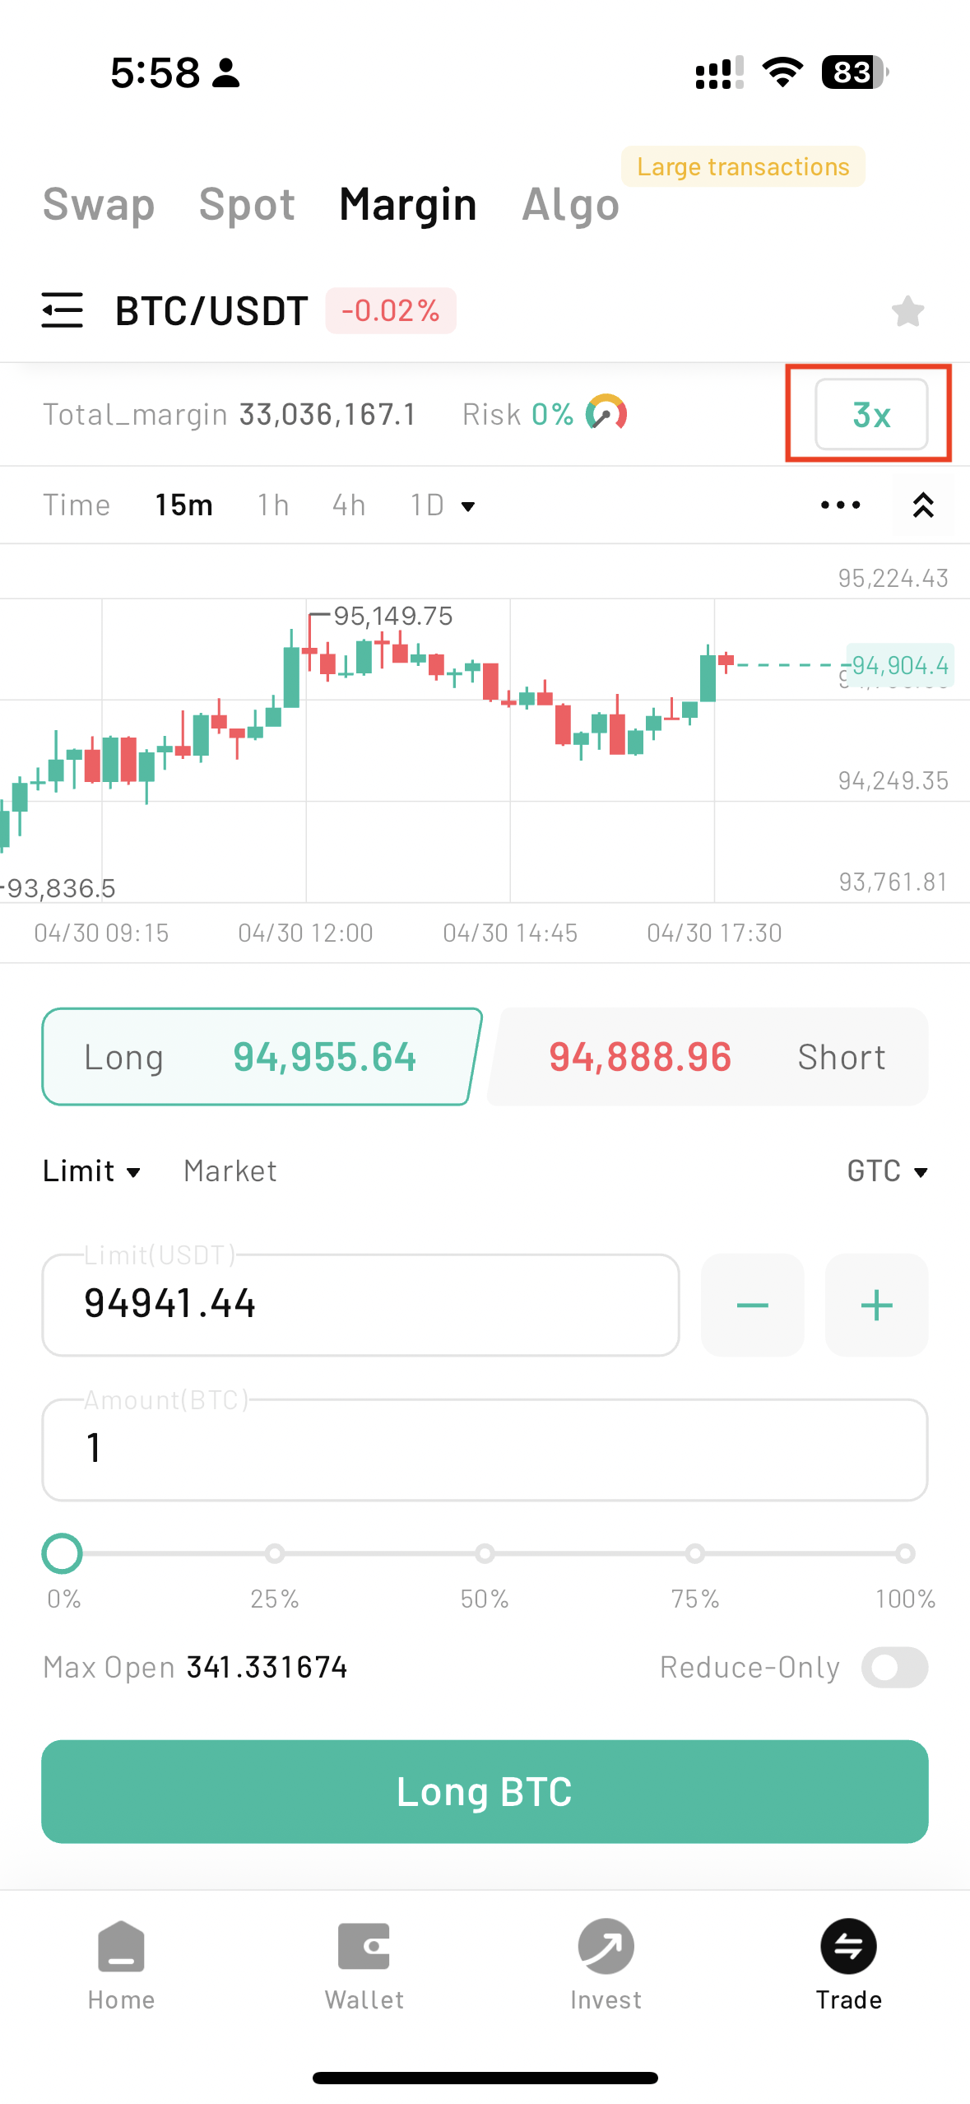The image size is (970, 2104).
Task: Increase limit price with plus button
Action: [876, 1305]
